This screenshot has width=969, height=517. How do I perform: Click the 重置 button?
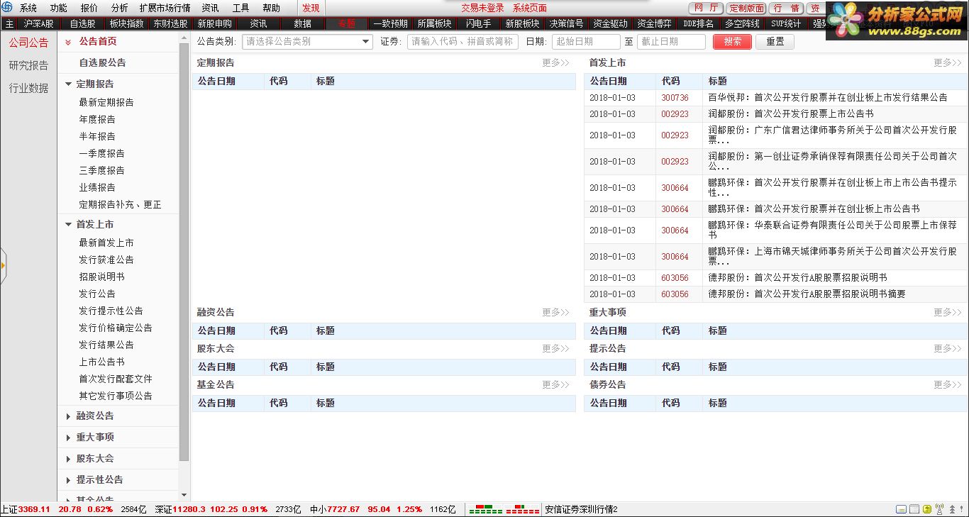coord(775,41)
